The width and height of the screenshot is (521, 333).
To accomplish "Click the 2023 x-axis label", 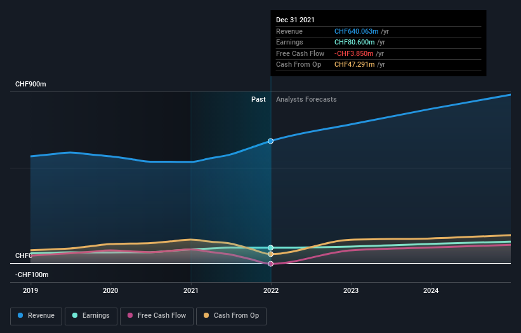I will (351, 291).
